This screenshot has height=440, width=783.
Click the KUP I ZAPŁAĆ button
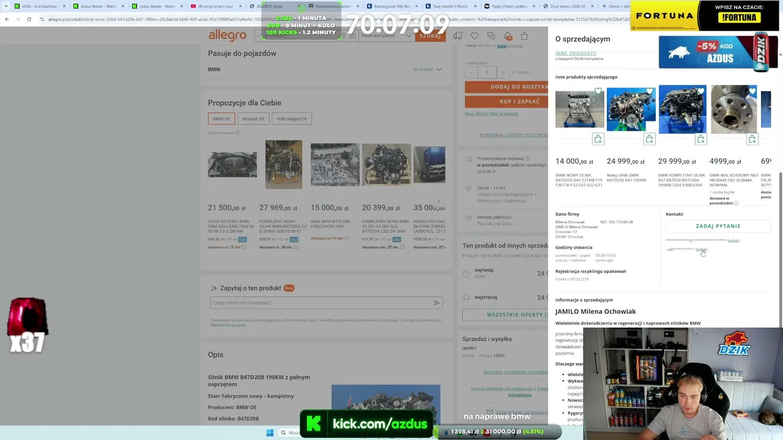click(x=507, y=101)
